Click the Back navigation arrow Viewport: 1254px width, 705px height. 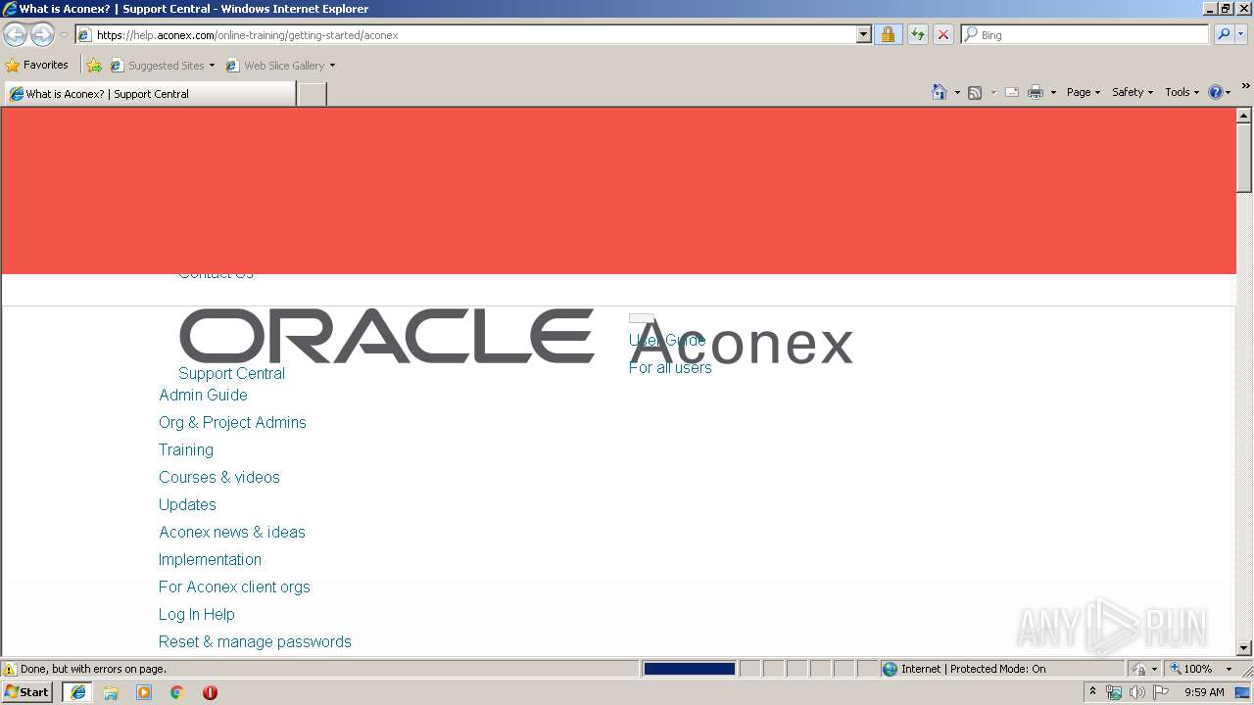[x=16, y=35]
